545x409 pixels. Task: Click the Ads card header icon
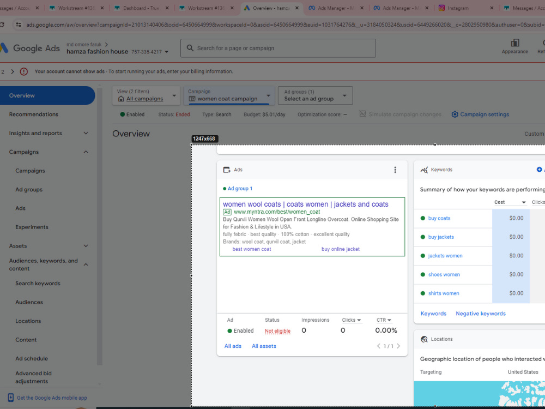point(227,170)
